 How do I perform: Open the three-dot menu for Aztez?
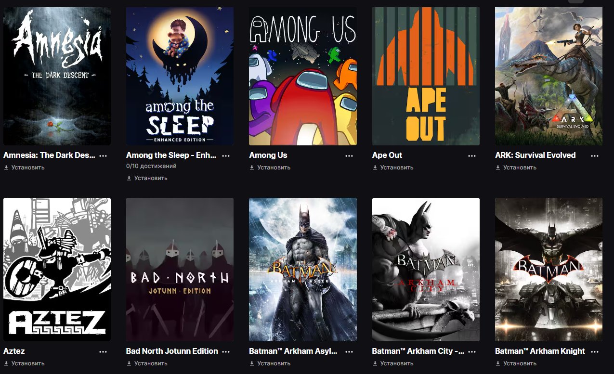pos(103,352)
